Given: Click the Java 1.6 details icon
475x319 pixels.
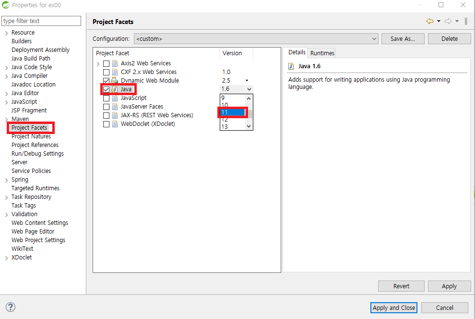Looking at the screenshot, I should [x=291, y=66].
